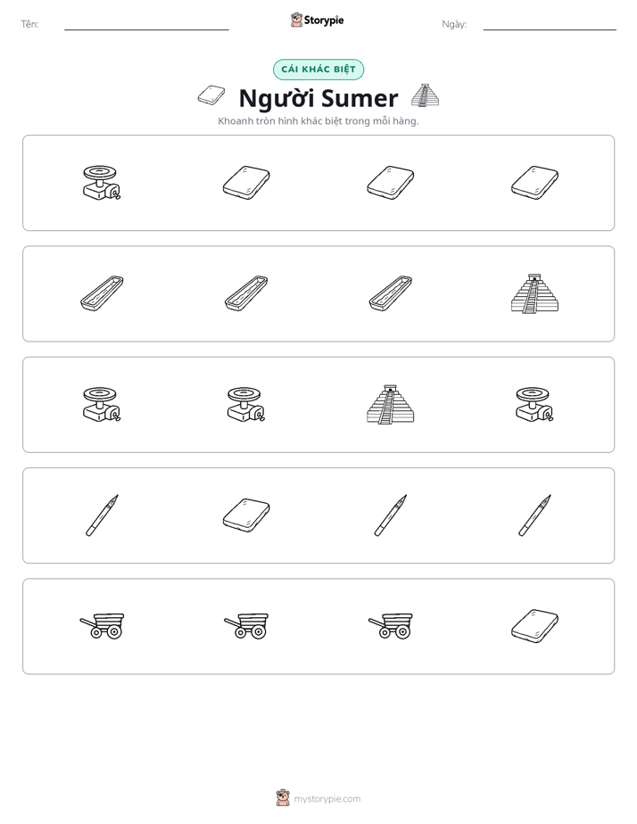Click the small ziggurat icon beside the title

point(426,95)
